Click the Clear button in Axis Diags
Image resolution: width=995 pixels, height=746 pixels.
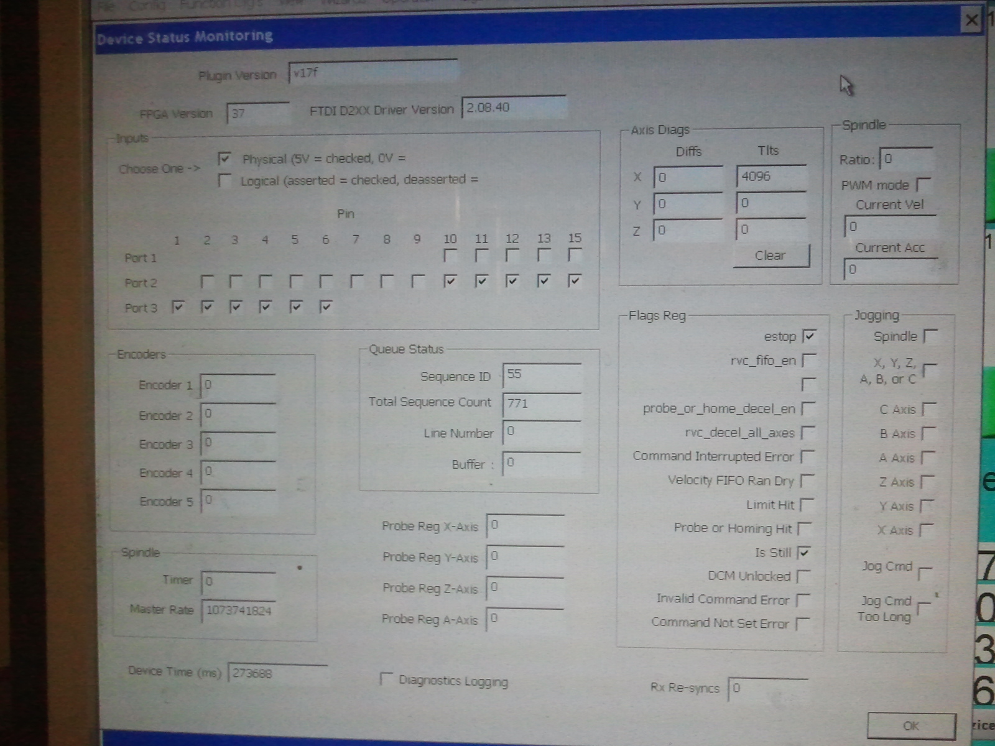pos(771,256)
